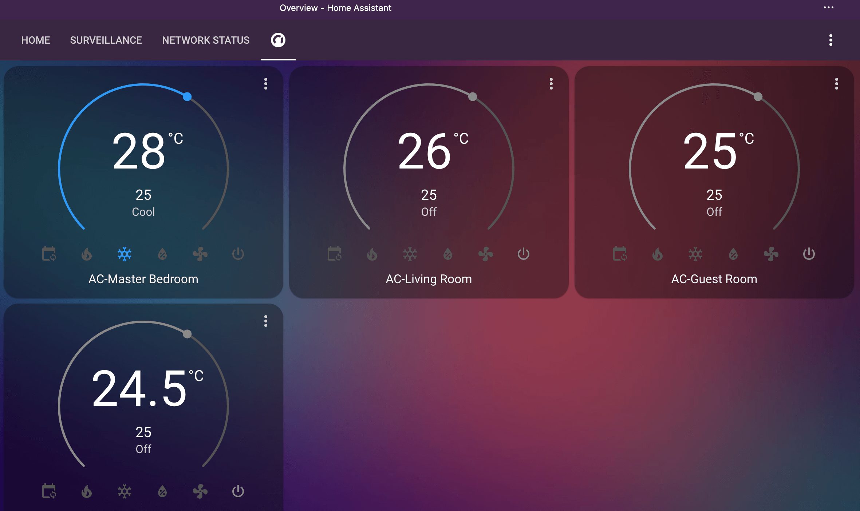Select fan-only mode for AC-Living Room
This screenshot has height=511, width=860.
(486, 254)
